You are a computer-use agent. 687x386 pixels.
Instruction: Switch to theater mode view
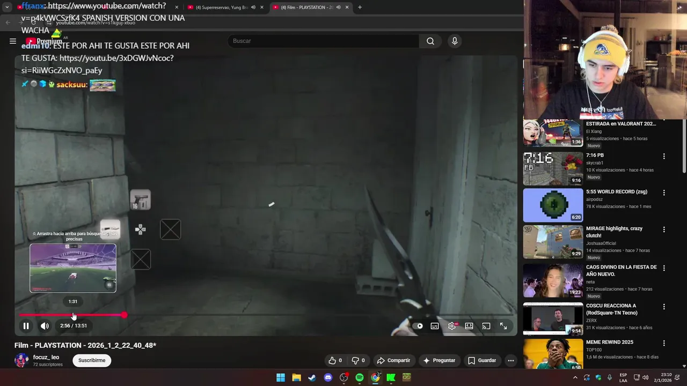469,326
